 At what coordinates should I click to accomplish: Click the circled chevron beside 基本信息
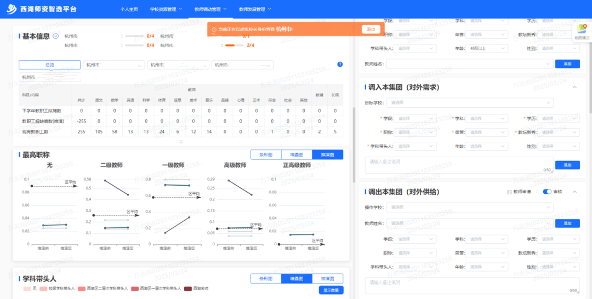tap(56, 36)
